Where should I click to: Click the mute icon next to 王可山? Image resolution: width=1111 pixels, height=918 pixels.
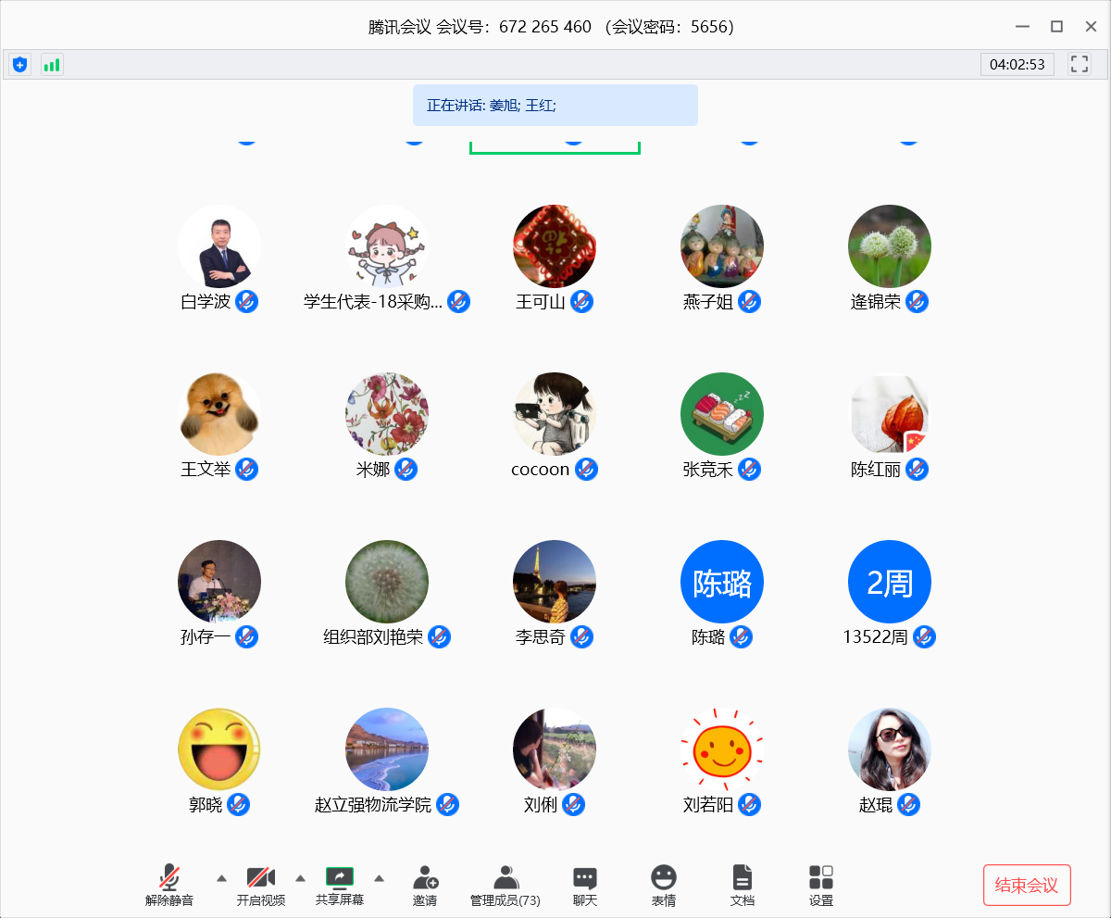click(581, 302)
